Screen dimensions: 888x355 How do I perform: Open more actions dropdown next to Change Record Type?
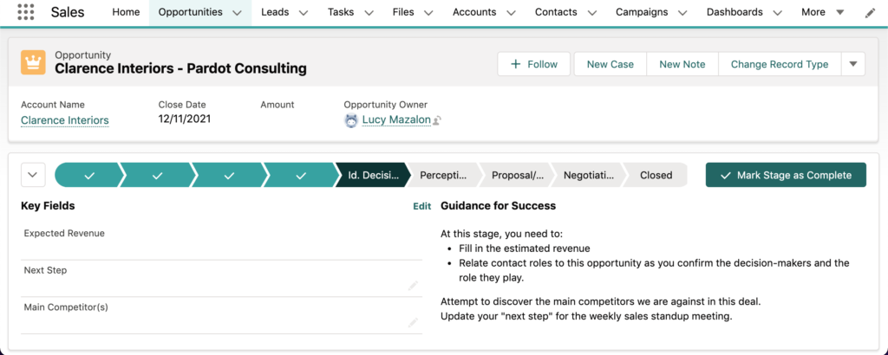click(x=853, y=64)
